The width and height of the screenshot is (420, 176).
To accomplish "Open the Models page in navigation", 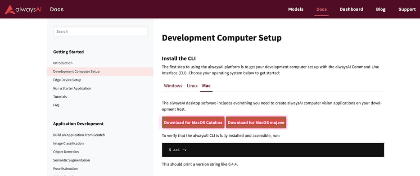I will point(296,9).
